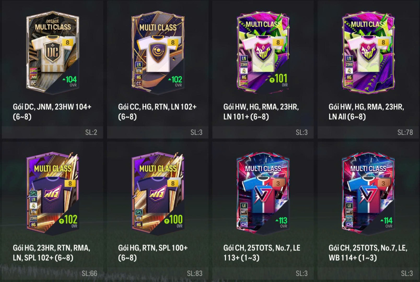Click the DC shield crest on white jersey

pyautogui.click(x=53, y=53)
